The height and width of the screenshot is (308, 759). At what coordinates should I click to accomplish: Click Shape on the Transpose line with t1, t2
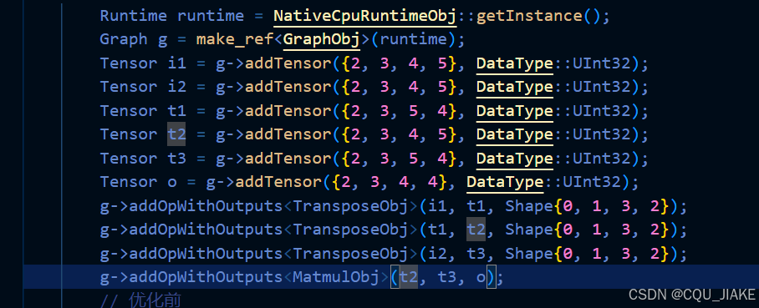point(529,230)
